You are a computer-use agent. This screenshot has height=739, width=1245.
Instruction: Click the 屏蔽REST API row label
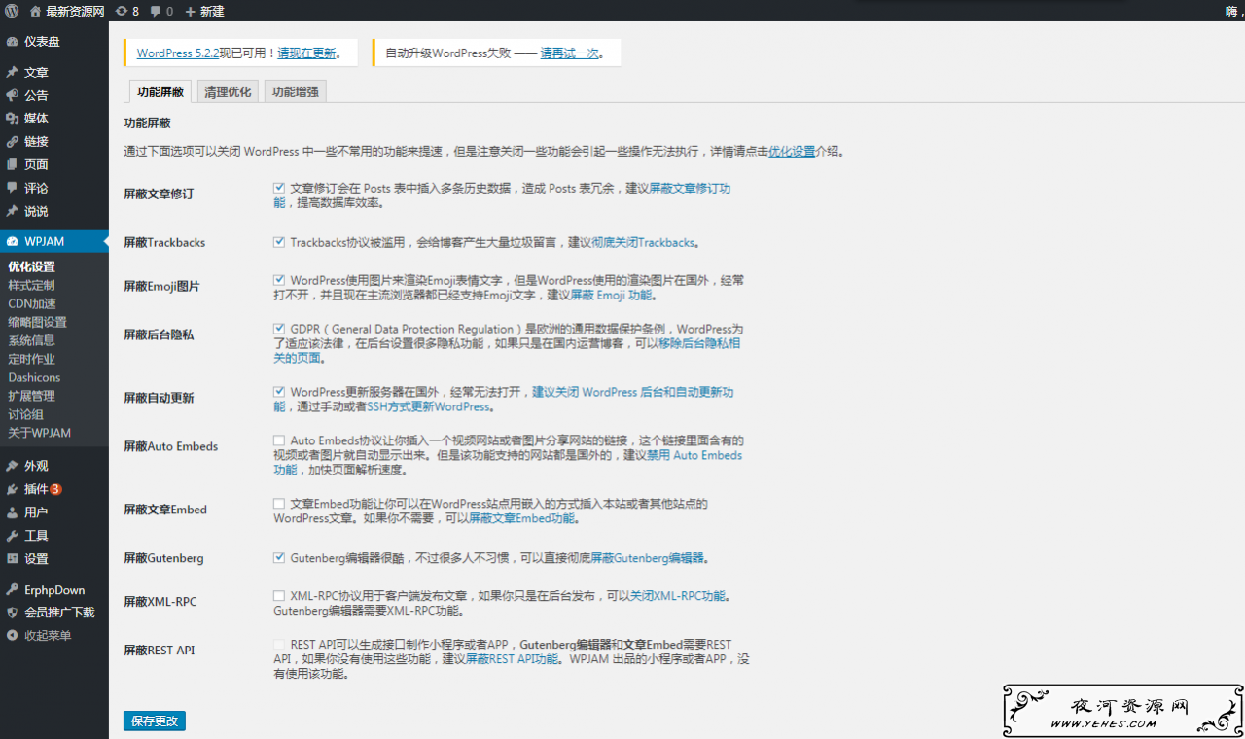click(160, 650)
